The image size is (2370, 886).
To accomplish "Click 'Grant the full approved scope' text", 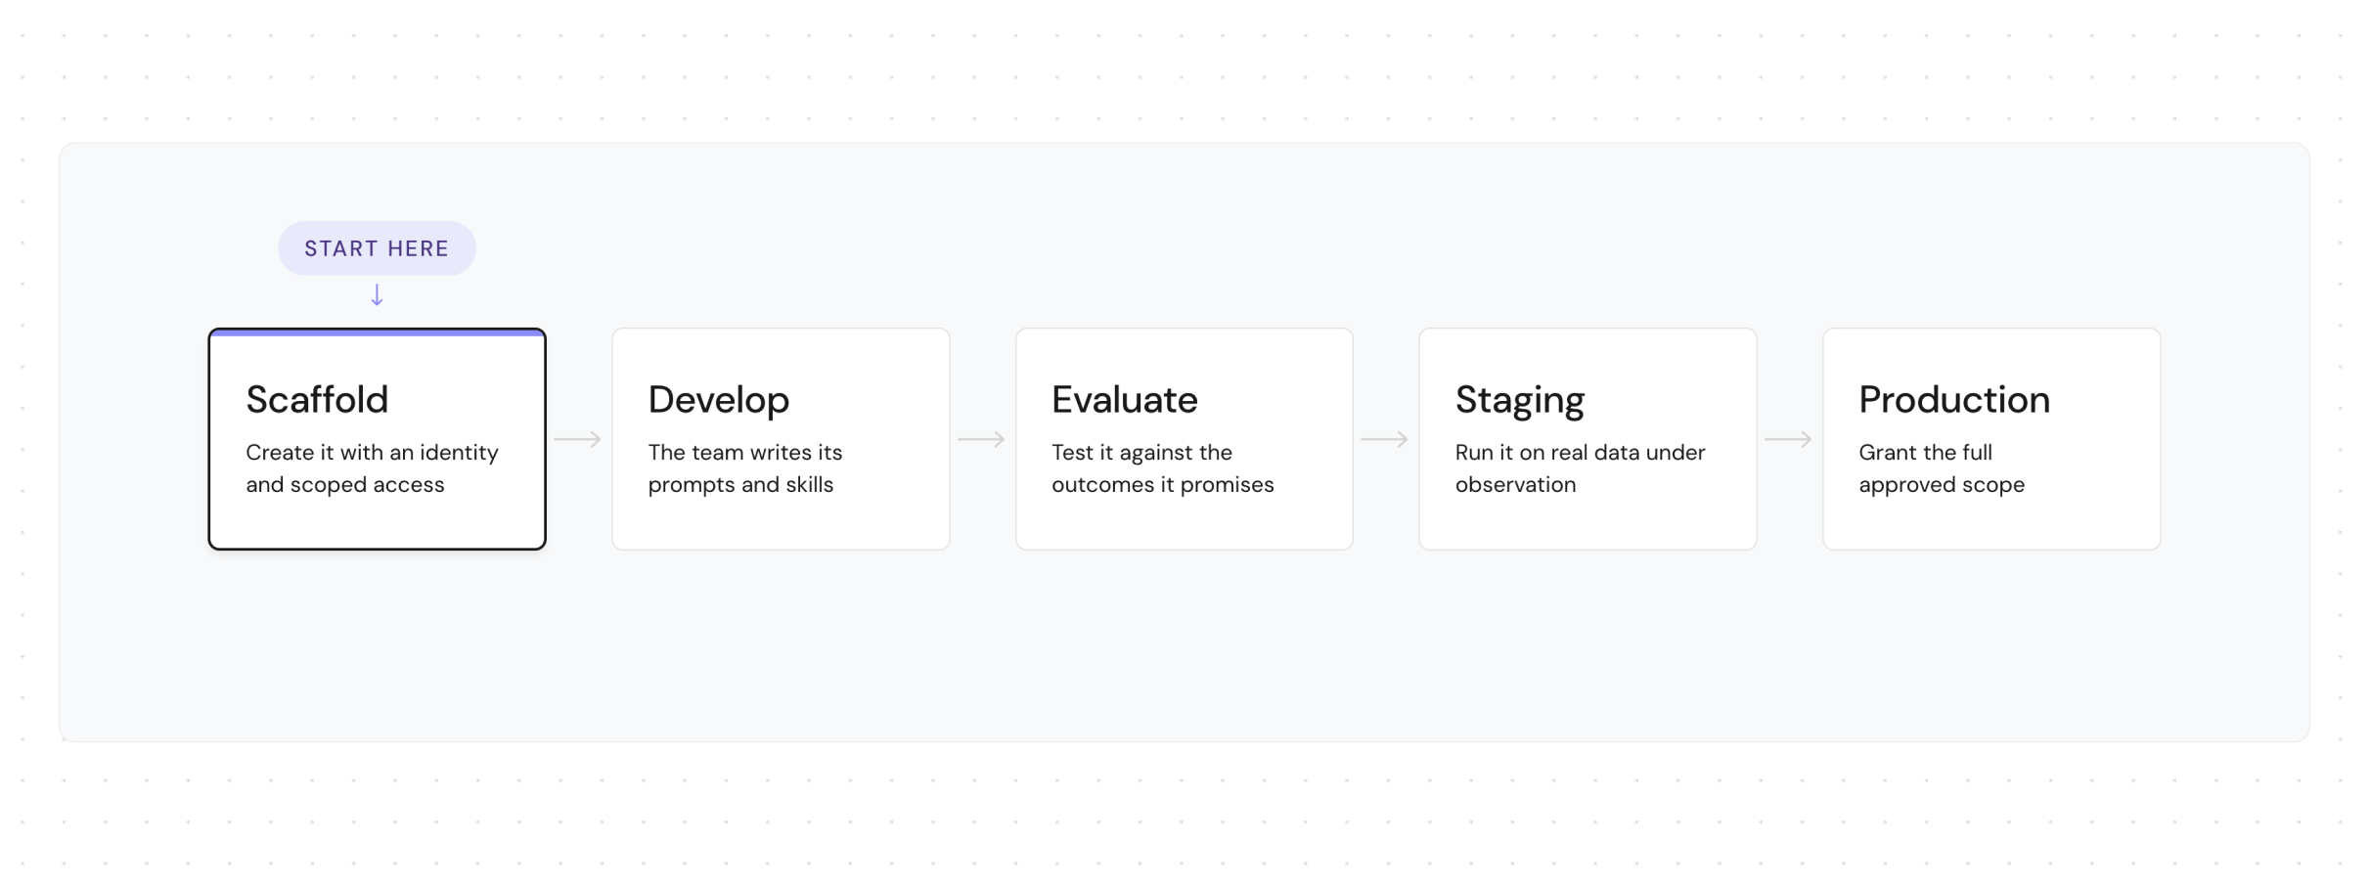I will point(1942,468).
